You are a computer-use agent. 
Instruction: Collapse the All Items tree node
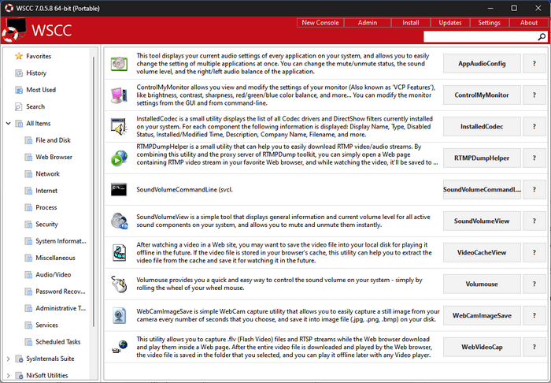pyautogui.click(x=9, y=124)
